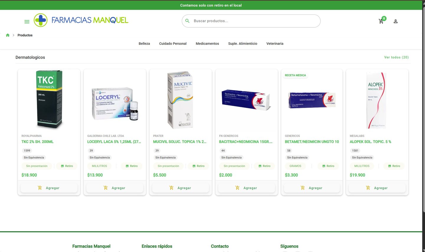The height and width of the screenshot is (252, 425).
Task: Open MUCIVIL SOLUC. TOPICA product title
Action: 180,142
